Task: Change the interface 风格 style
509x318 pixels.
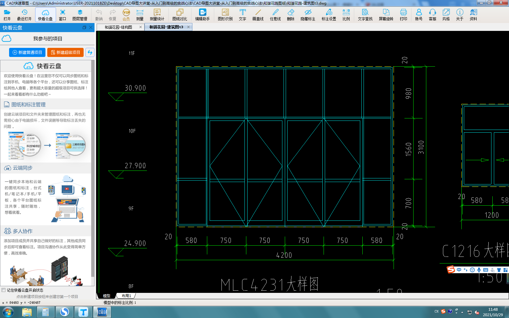Action: [446, 15]
